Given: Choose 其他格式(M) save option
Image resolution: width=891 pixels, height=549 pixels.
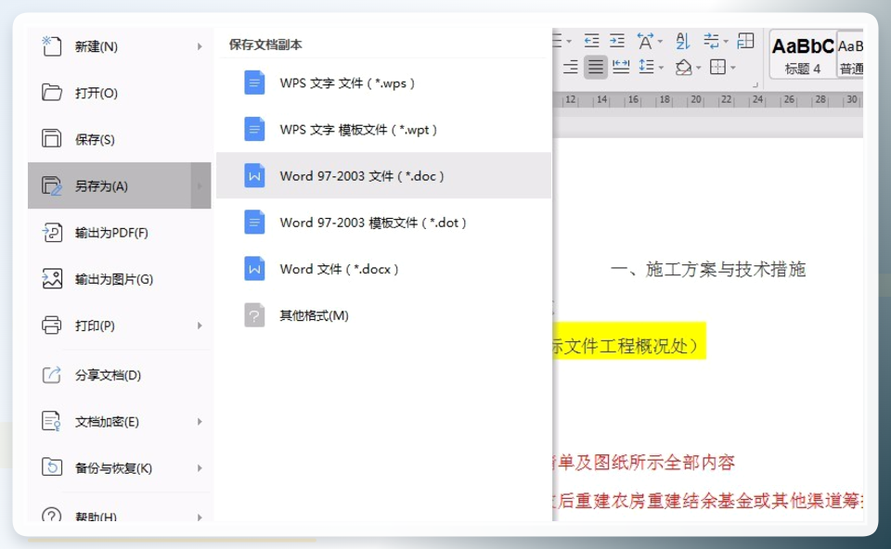Looking at the screenshot, I should click(383, 315).
